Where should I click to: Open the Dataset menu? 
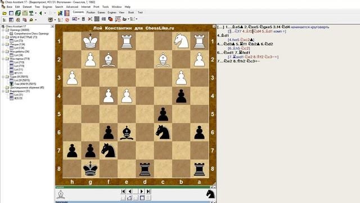pyautogui.click(x=27, y=7)
